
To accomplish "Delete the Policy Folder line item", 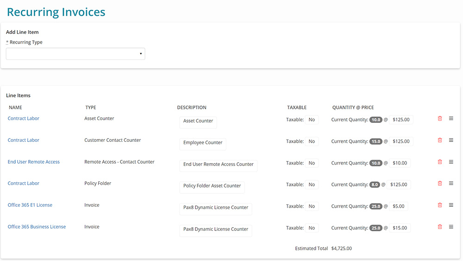I will click(440, 184).
